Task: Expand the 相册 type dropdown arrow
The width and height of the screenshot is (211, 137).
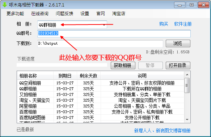Action: [104, 25]
